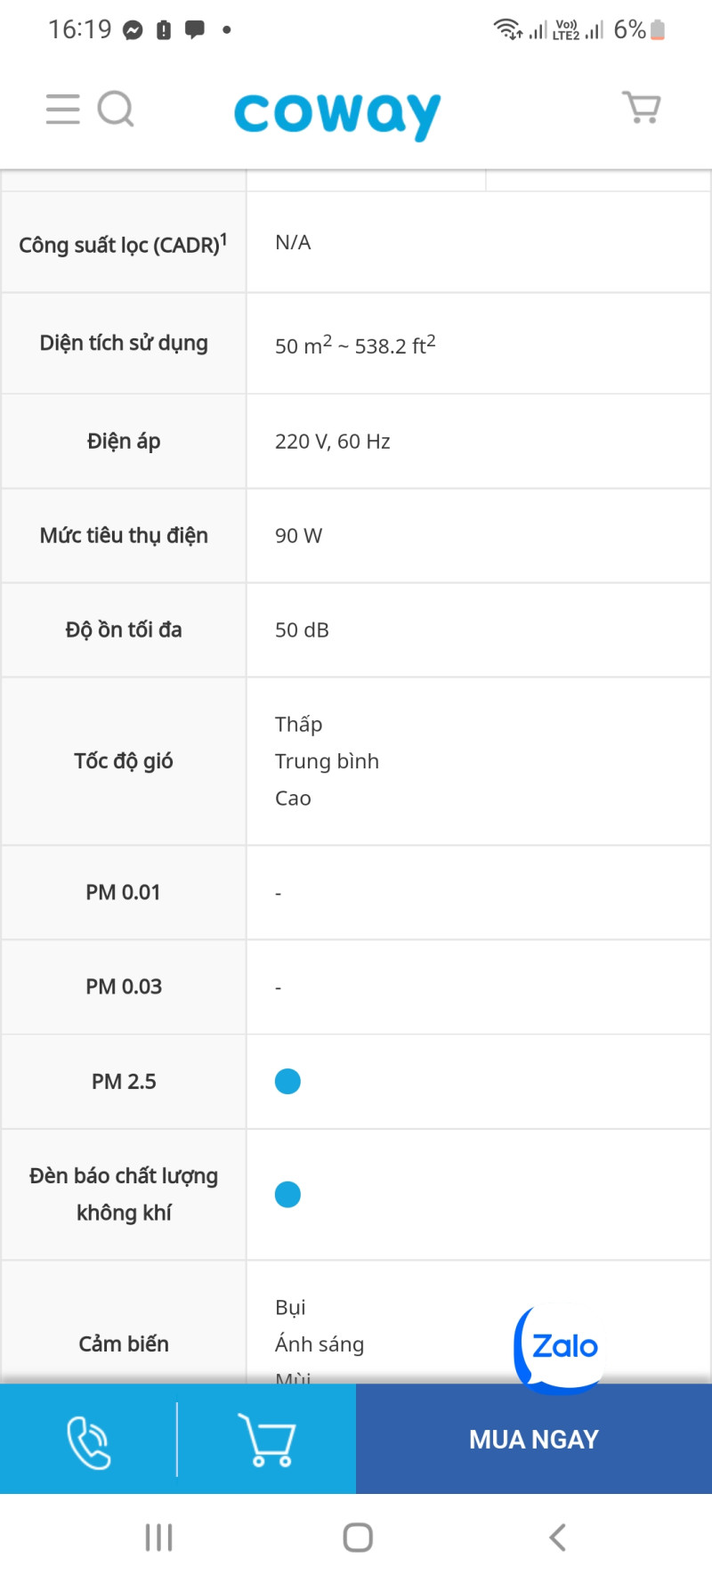Tap the Messenger notification icon in status bar
This screenshot has width=712, height=1583.
pyautogui.click(x=133, y=30)
